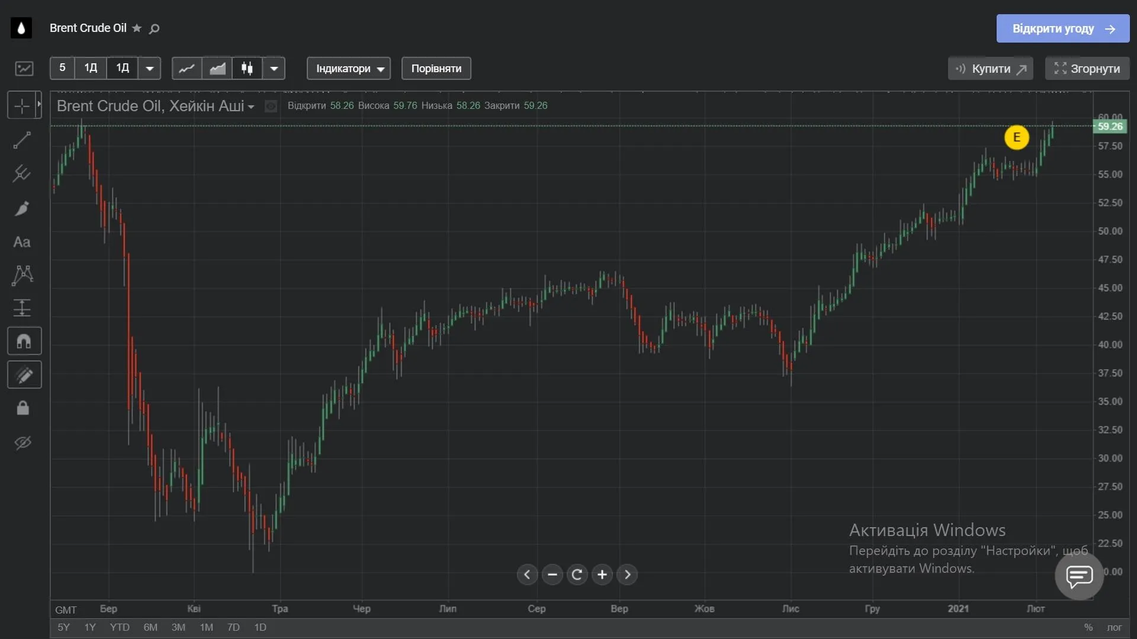
Task: Open the Індикатори menu
Action: tap(349, 68)
